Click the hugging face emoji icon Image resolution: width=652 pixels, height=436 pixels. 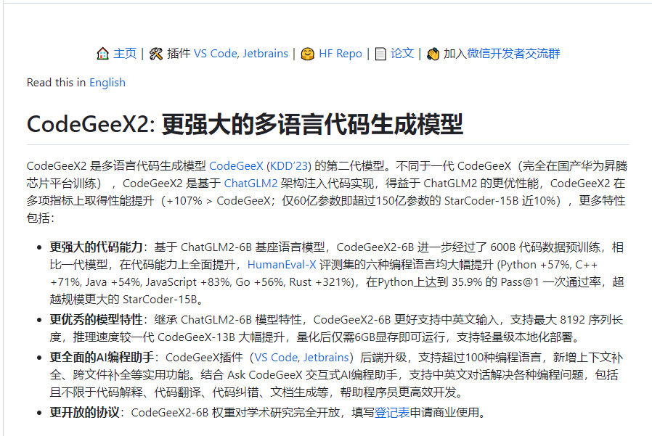click(x=308, y=54)
